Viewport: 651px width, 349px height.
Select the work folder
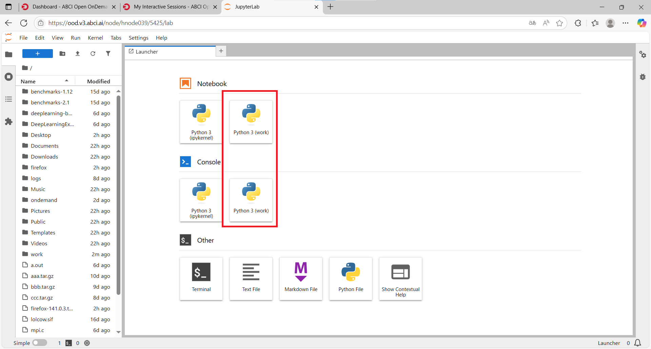[x=66, y=254]
